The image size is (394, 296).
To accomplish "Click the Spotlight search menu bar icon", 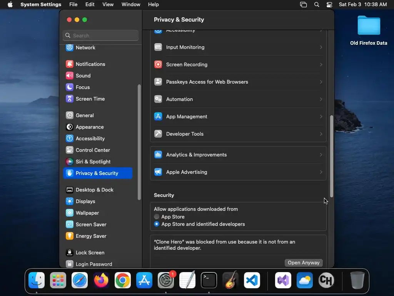I will pyautogui.click(x=317, y=5).
